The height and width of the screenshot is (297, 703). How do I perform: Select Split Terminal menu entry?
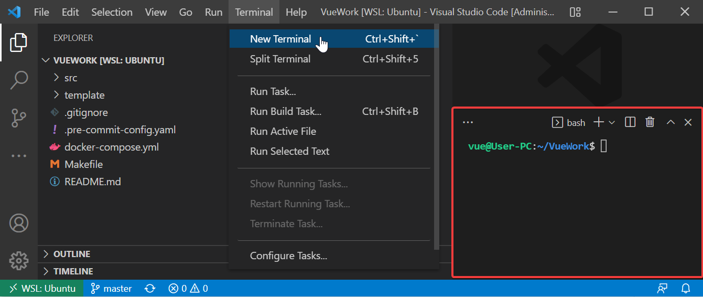point(334,59)
